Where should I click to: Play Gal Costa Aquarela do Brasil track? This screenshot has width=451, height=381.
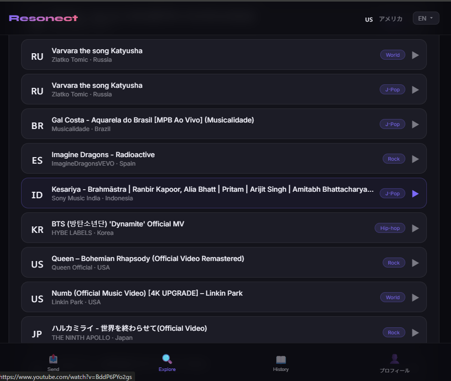[415, 124]
